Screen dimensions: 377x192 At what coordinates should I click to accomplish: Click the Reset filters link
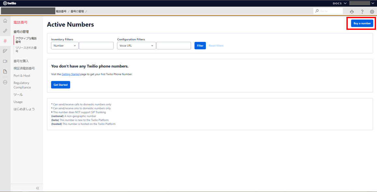point(216,45)
